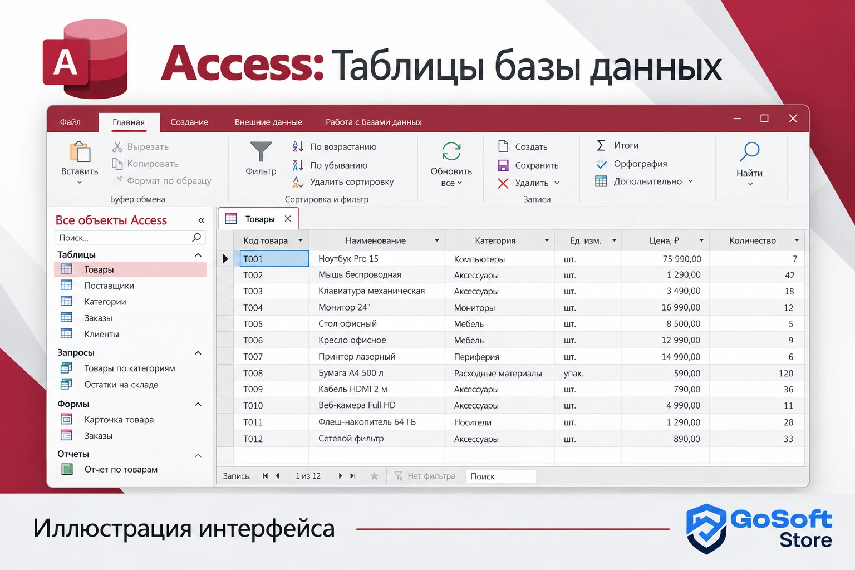Click the Additional (Дополнительно) table icon
Screen dimensions: 855x570
601,181
